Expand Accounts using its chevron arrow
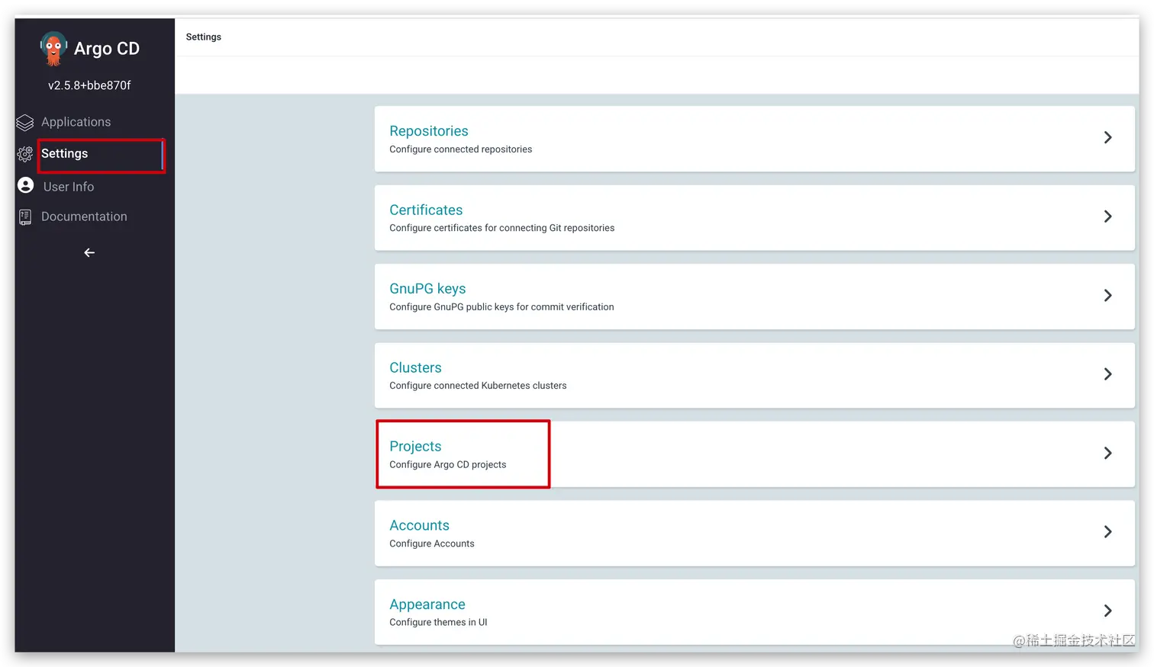 click(x=1107, y=532)
